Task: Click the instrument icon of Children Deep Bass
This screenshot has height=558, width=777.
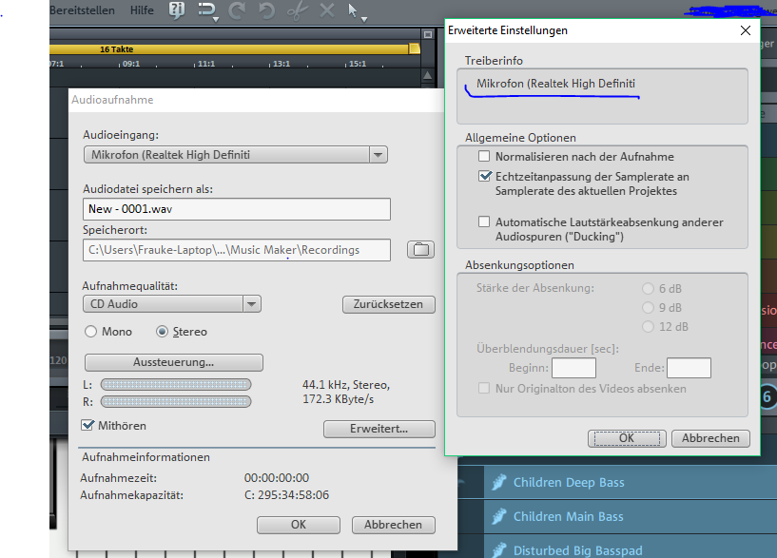Action: [x=499, y=482]
